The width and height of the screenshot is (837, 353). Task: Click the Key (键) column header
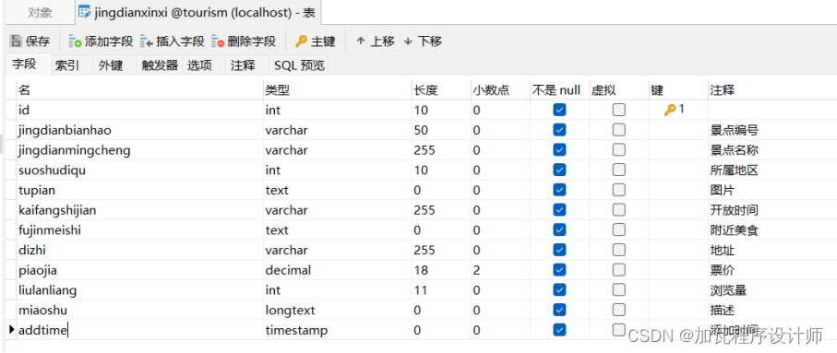[x=678, y=90]
